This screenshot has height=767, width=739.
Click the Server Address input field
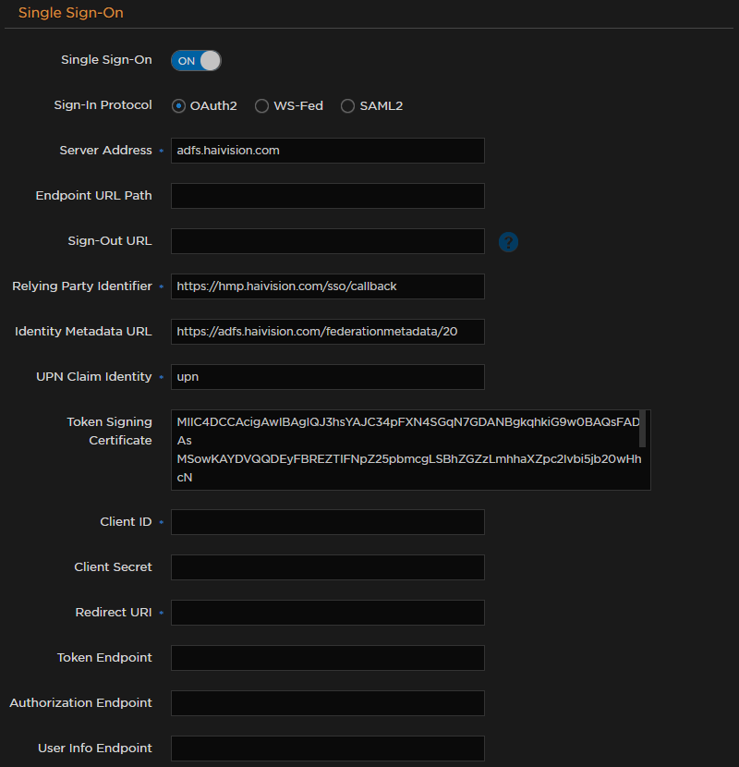click(327, 151)
